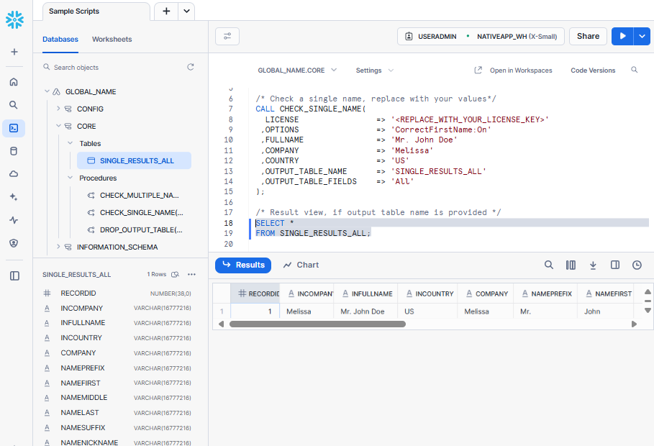Click search icon in editor toolbar

pos(635,70)
